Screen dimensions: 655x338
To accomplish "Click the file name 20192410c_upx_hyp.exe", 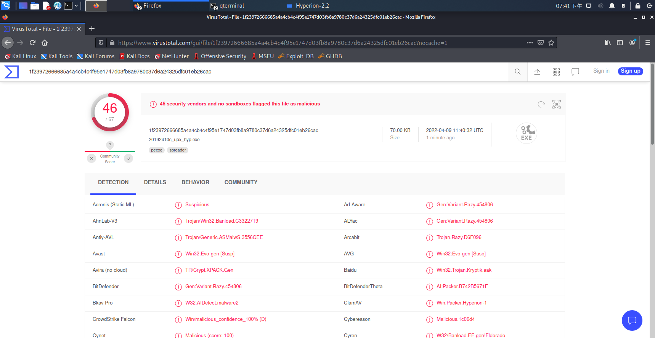I will tap(174, 140).
